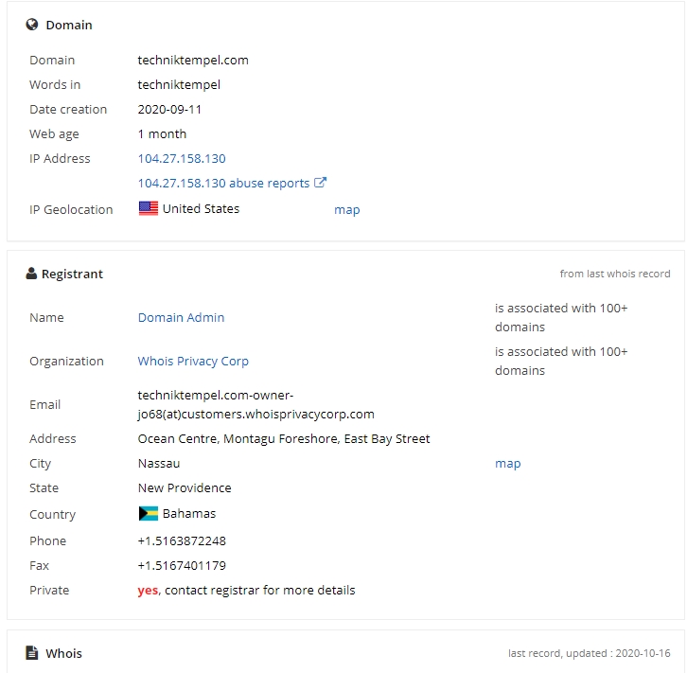Click the external link icon after abuse reports

[320, 183]
